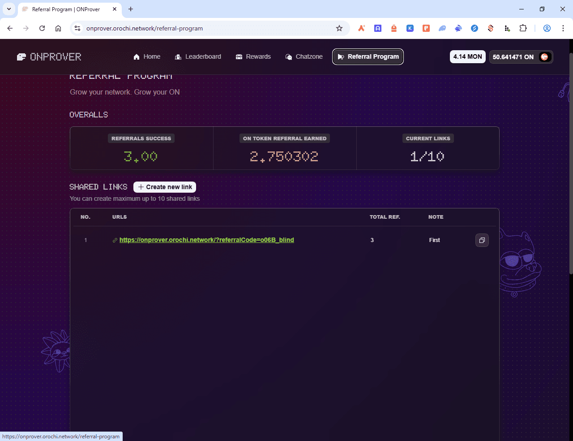Click the browser back arrow
This screenshot has height=441, width=573.
(x=10, y=28)
